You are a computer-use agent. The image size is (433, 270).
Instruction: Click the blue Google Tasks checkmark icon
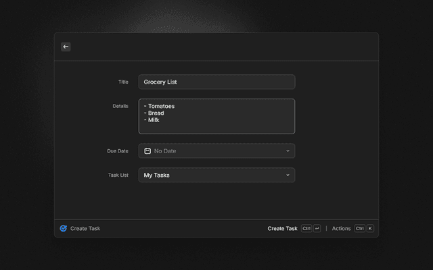63,228
